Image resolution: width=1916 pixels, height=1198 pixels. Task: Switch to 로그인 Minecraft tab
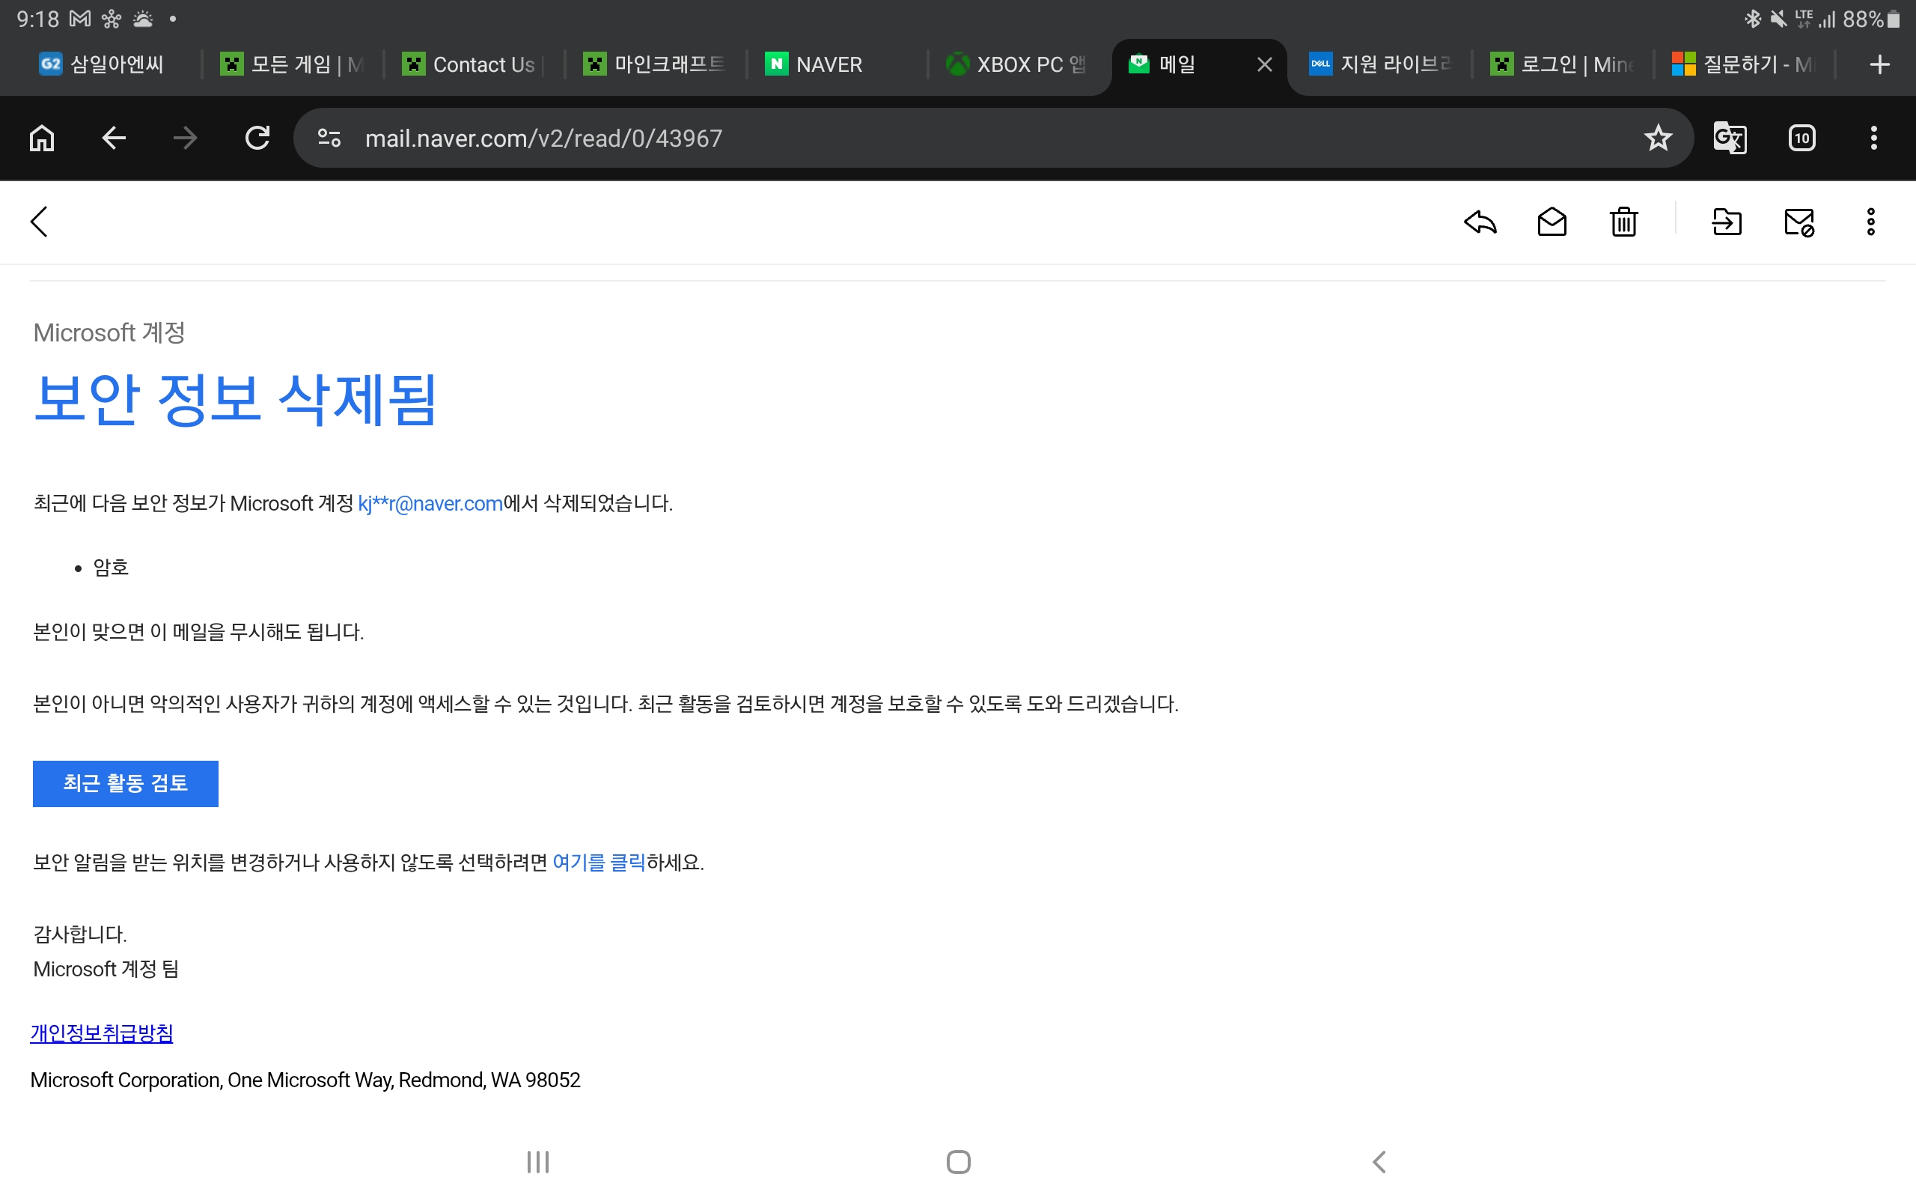(x=1562, y=64)
